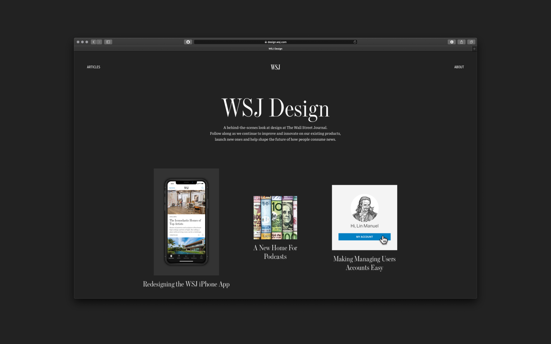Image resolution: width=551 pixels, height=344 pixels.
Task: Select the WSJ Design browser tab
Action: tap(275, 48)
